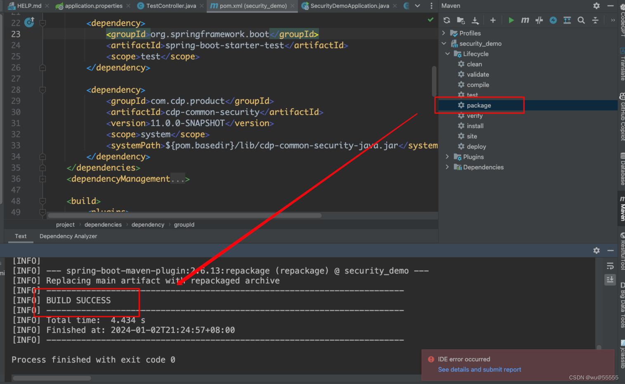
Task: Run the selected Maven task with green play
Action: tap(511, 20)
